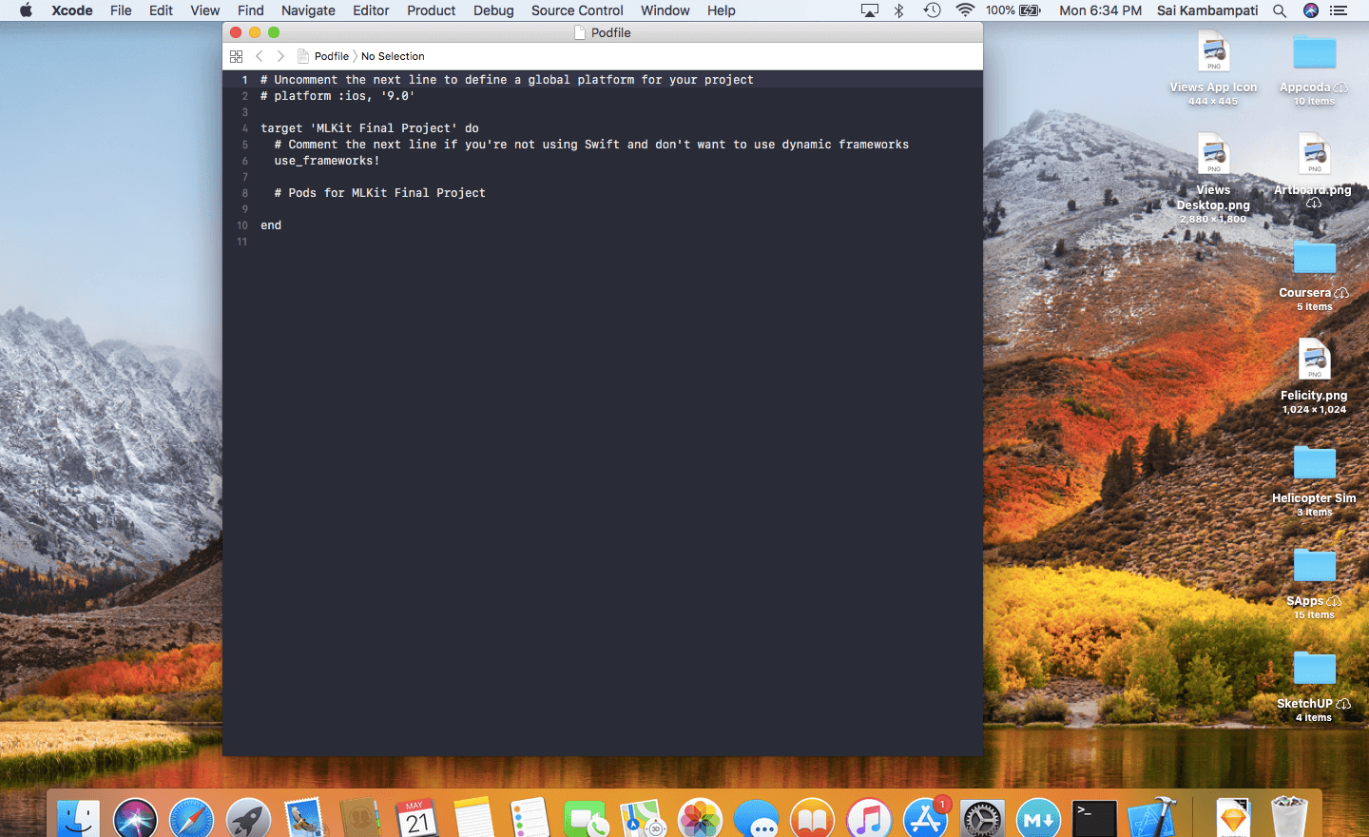Expand the Podfile jump bar segment

pos(331,56)
